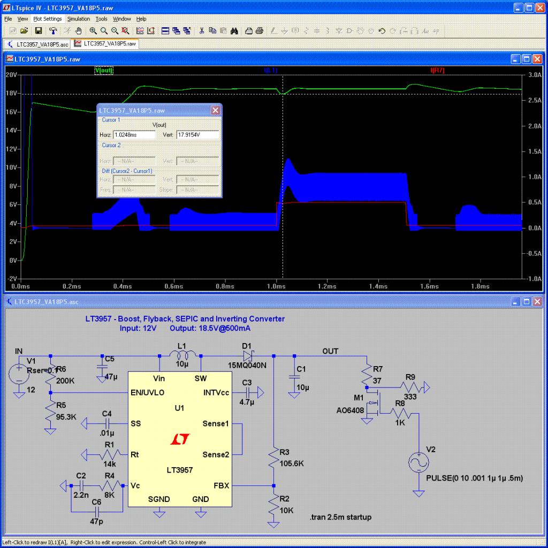Click the Cut scissors icon
The height and width of the screenshot is (548, 548).
tap(202, 31)
